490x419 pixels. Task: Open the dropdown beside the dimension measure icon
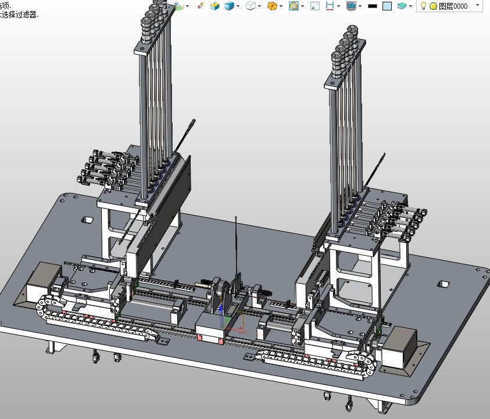point(338,6)
